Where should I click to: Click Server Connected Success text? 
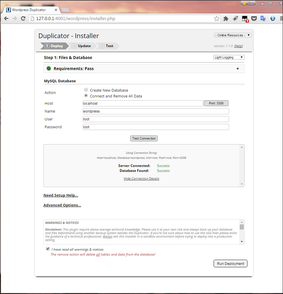click(x=163, y=166)
